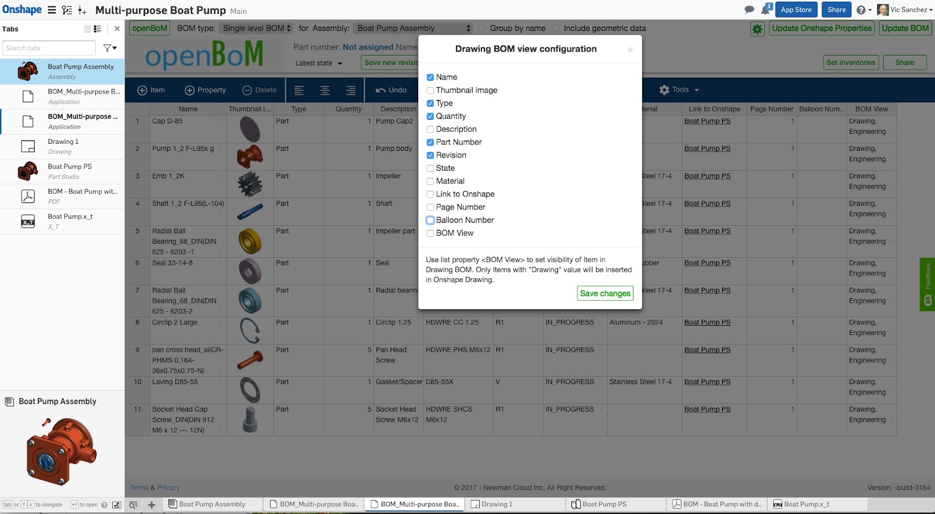Uncheck the Revision checkbox
Viewport: 935px width, 514px height.
[x=430, y=156]
